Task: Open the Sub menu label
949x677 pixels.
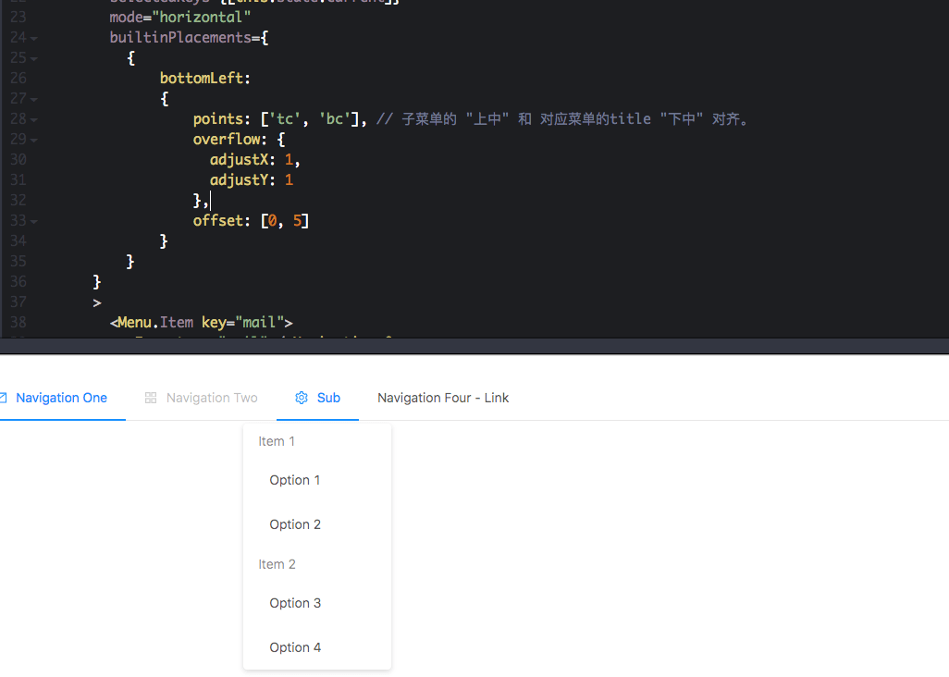Action: click(328, 398)
